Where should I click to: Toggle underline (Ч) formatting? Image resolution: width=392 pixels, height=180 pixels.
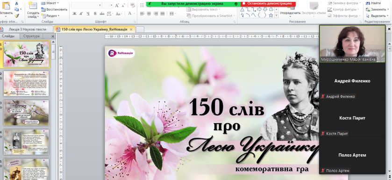pyautogui.click(x=88, y=14)
